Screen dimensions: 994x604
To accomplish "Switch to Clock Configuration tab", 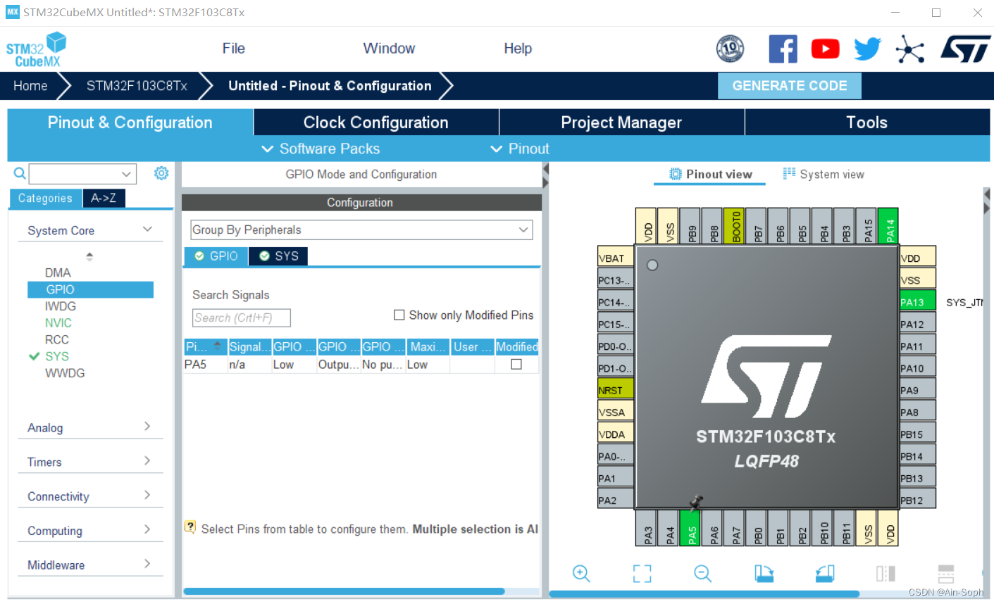I will [x=376, y=122].
